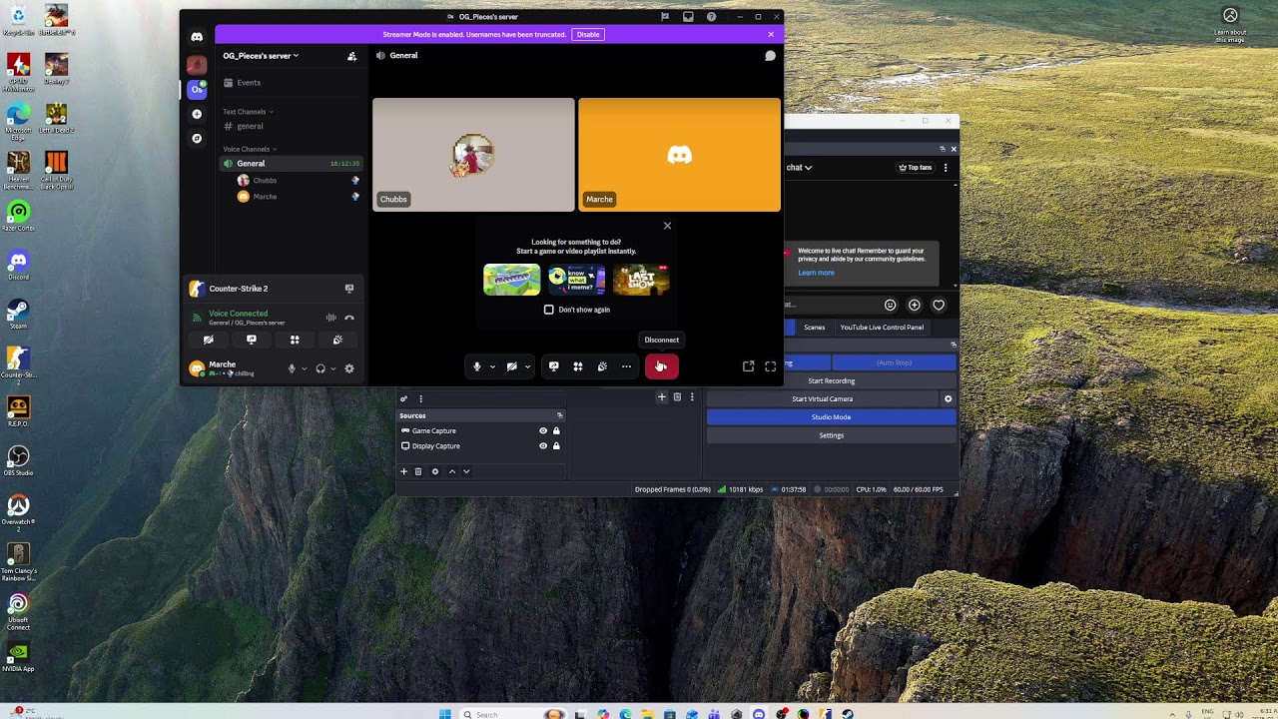Viewport: 1278px width, 719px height.
Task: Toggle Studio Mode in OBS
Action: [831, 417]
